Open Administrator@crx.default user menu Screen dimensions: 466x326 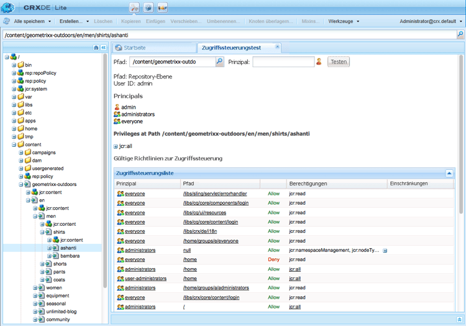(x=431, y=21)
